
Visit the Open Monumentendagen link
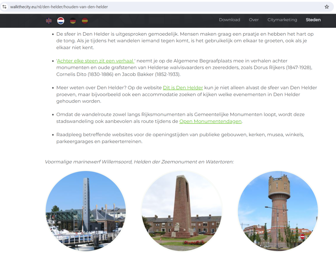210,121
